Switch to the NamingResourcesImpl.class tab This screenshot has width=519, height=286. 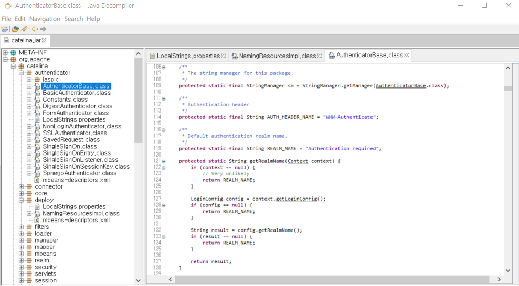pos(278,56)
